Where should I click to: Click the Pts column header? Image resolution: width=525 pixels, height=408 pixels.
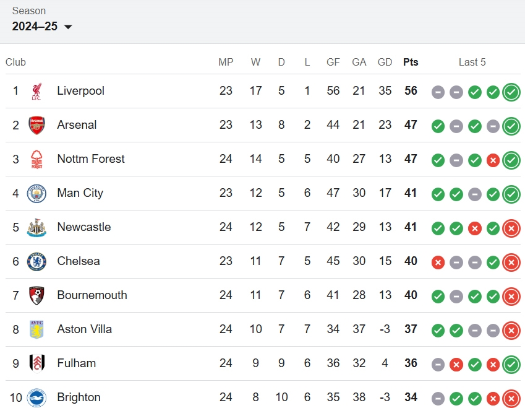pyautogui.click(x=411, y=62)
